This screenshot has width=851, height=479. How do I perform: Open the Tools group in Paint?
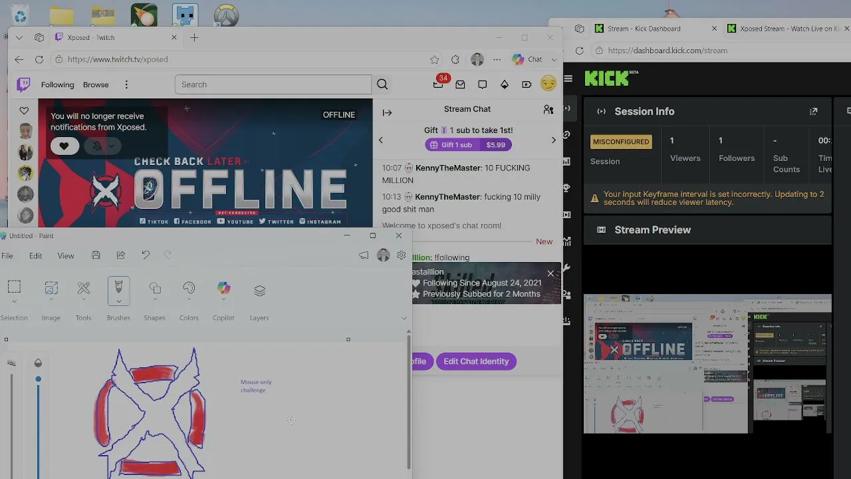coord(83,287)
